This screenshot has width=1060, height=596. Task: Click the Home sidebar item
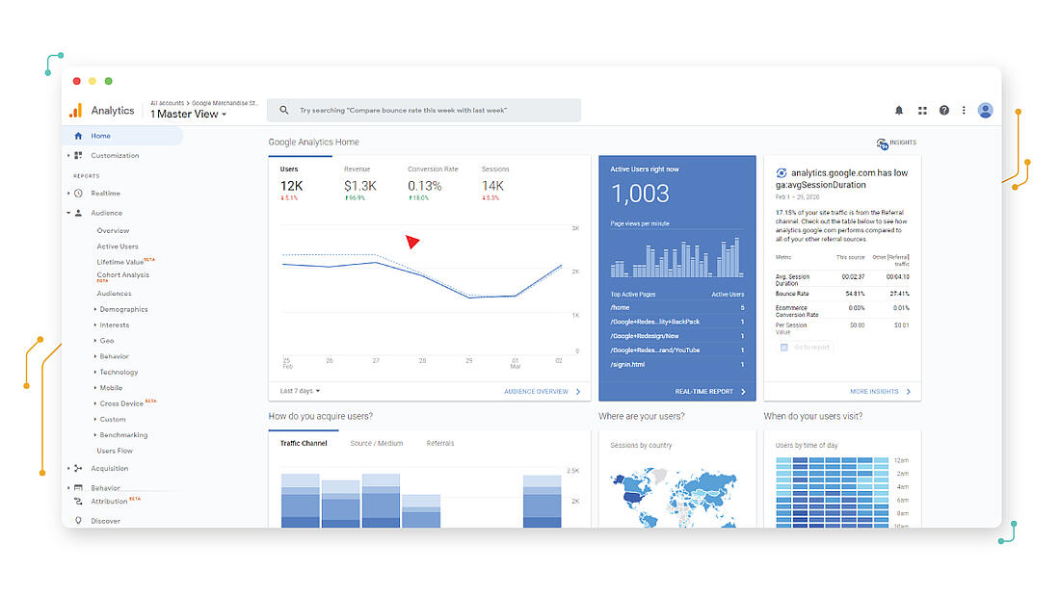point(123,136)
